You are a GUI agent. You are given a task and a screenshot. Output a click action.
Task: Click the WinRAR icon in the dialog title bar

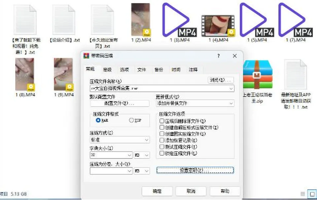click(x=87, y=56)
